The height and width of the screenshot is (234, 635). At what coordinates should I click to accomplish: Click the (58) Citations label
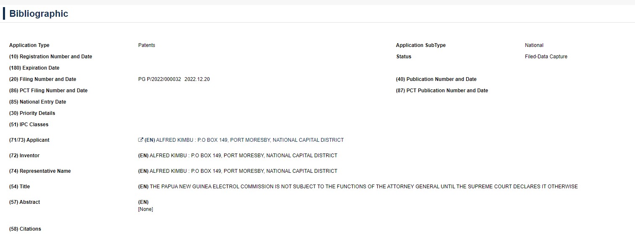[25, 229]
